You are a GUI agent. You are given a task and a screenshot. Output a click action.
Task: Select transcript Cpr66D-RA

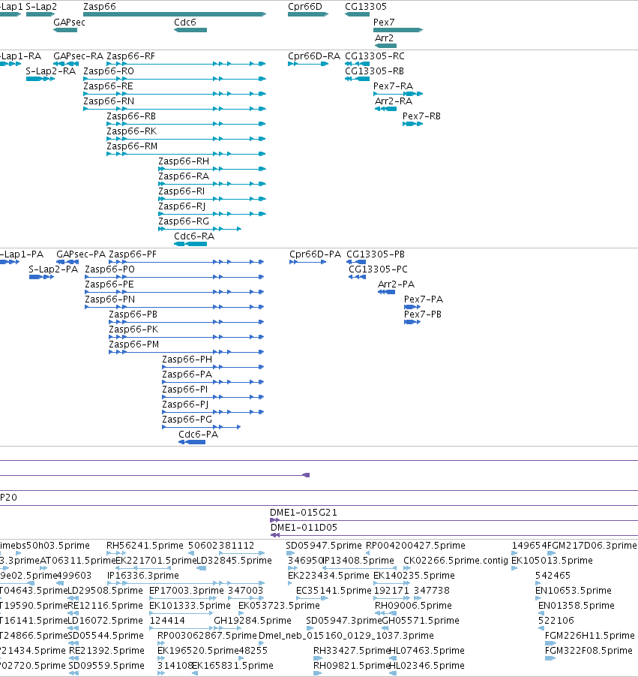[314, 56]
